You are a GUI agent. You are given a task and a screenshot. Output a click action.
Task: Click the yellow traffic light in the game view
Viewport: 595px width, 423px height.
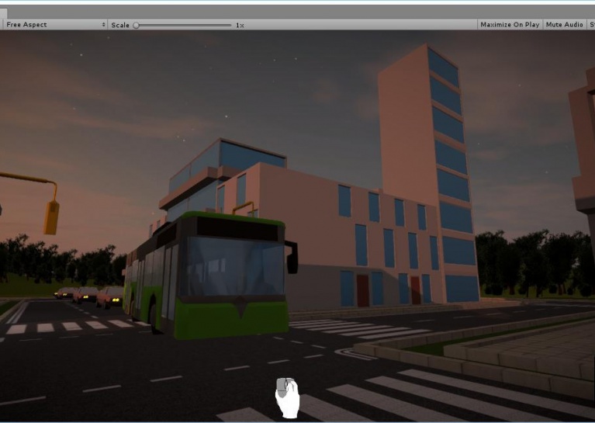(51, 217)
